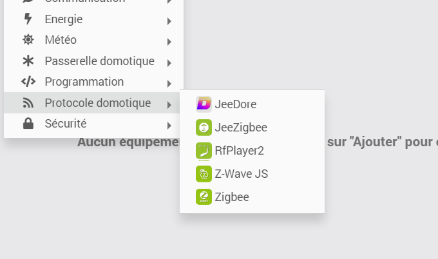Choose the "JeeZigbee" text label
The height and width of the screenshot is (259, 438).
[240, 128]
